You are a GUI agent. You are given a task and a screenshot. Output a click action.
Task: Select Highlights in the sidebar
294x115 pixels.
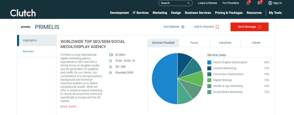pyautogui.click(x=37, y=40)
